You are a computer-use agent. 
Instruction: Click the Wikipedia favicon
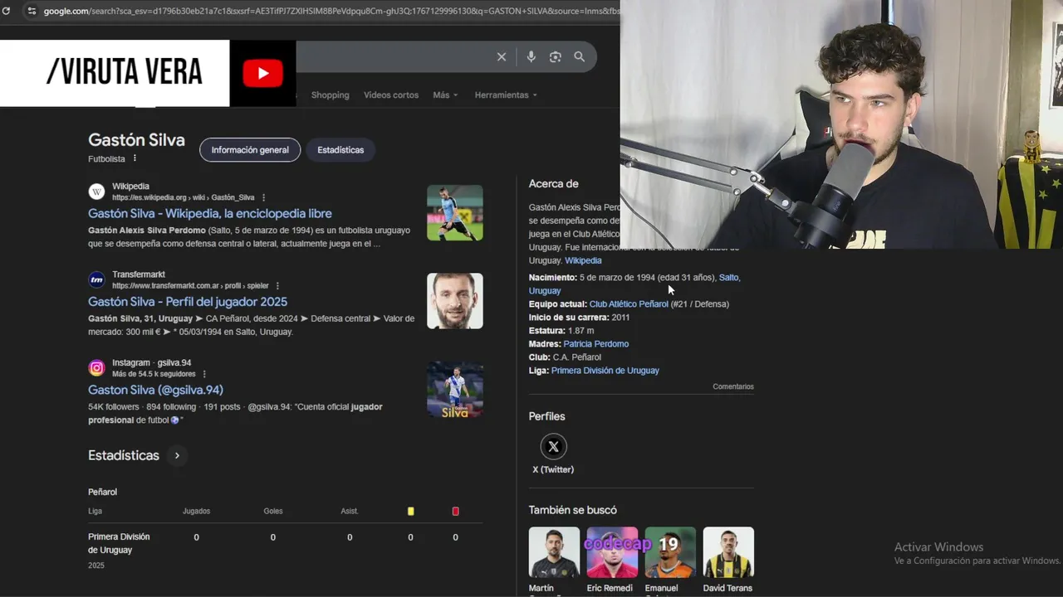pos(96,192)
